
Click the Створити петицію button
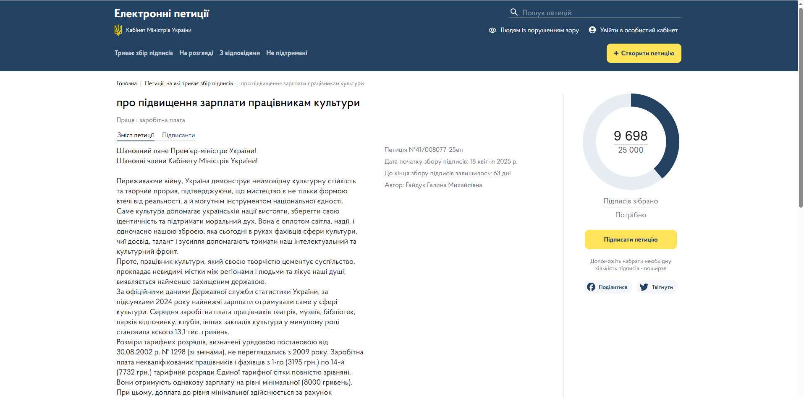(644, 53)
